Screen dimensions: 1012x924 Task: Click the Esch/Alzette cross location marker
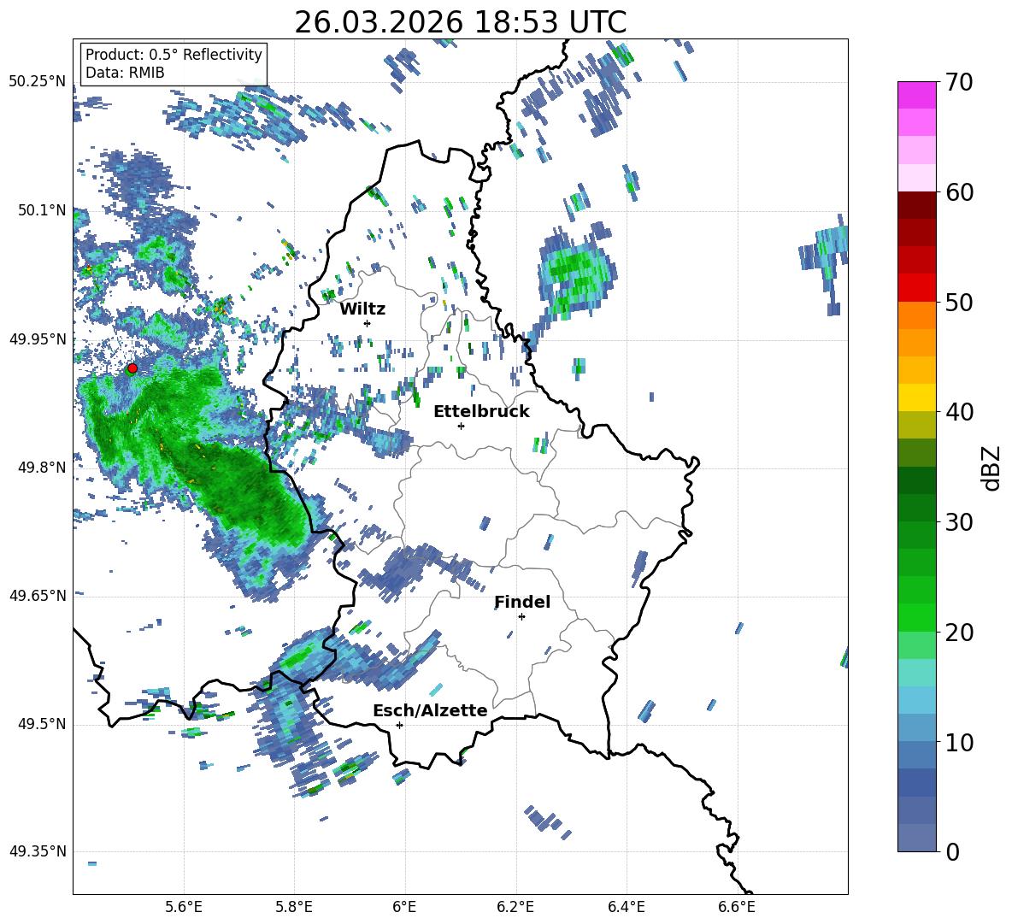(399, 725)
